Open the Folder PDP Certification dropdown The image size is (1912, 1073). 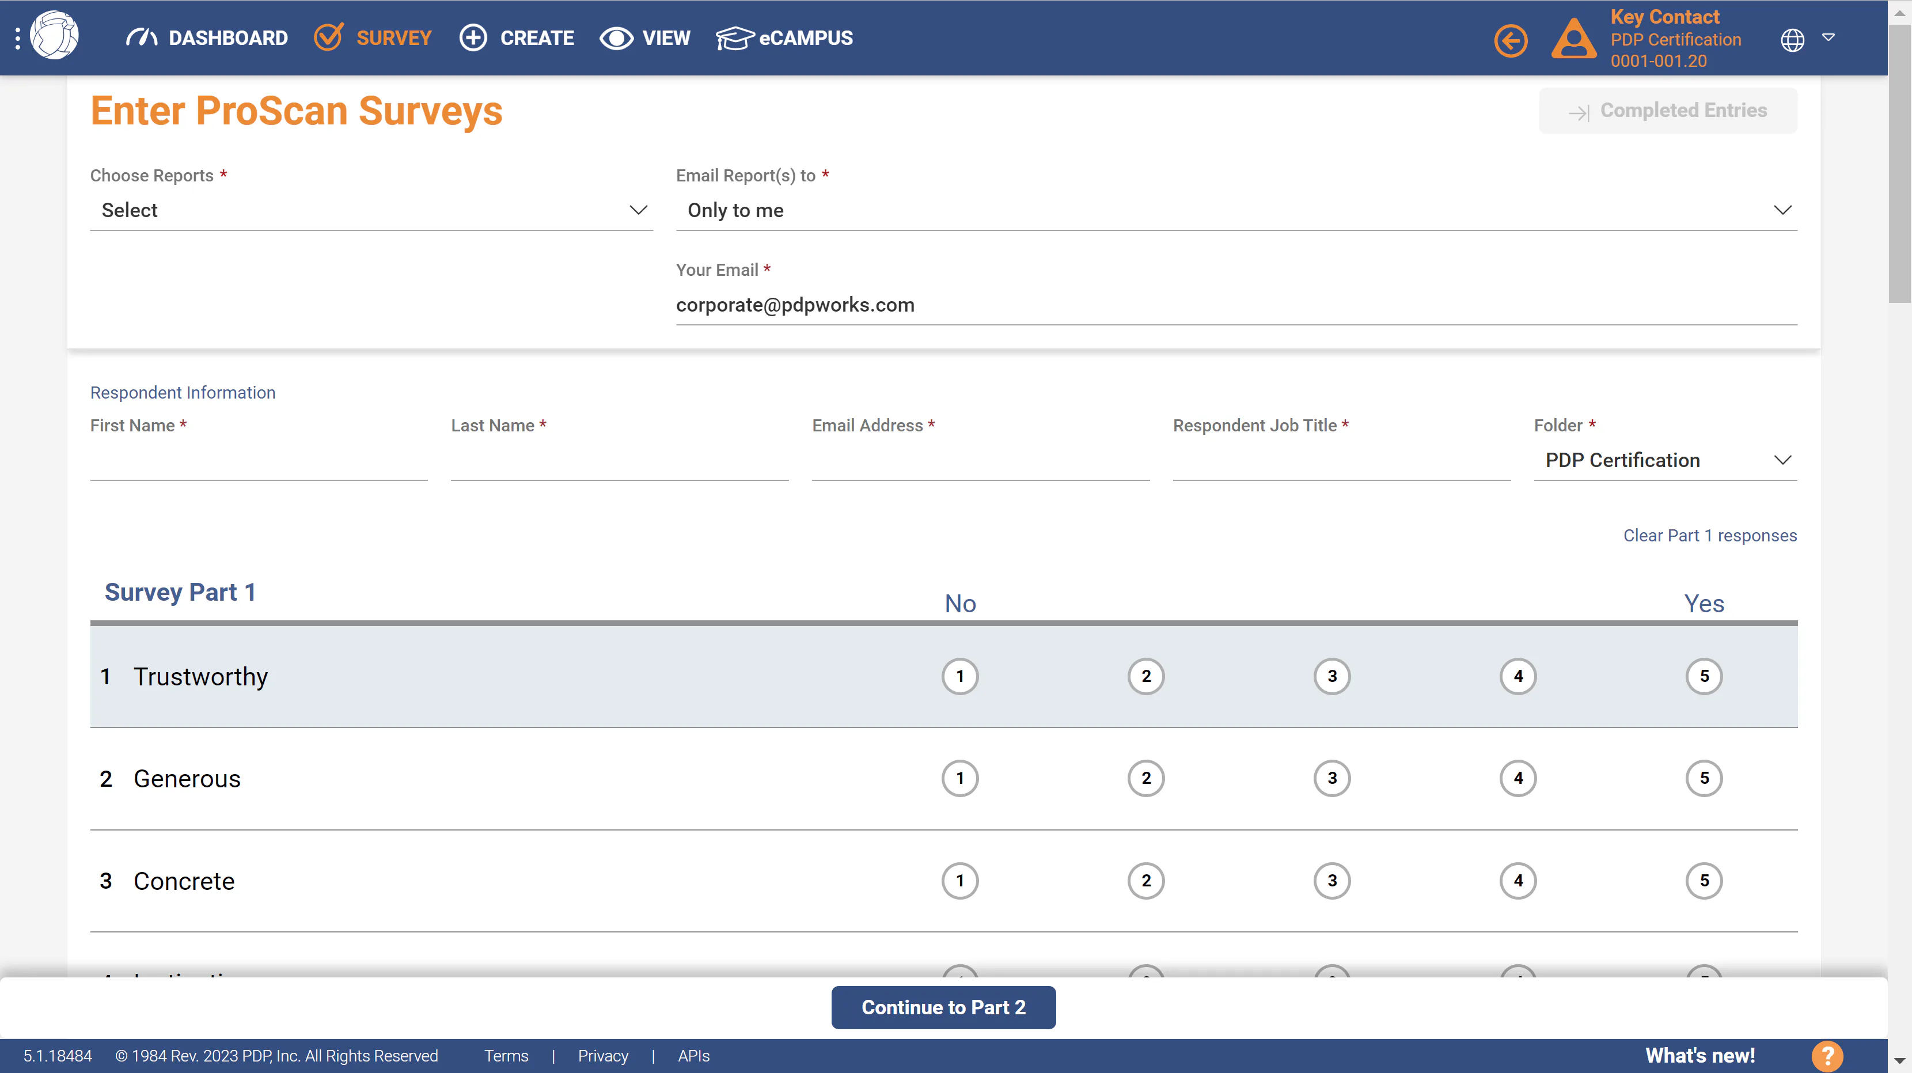click(1665, 460)
